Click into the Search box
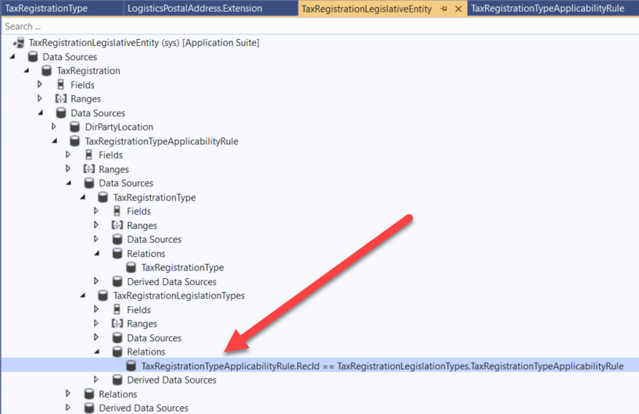 point(319,27)
